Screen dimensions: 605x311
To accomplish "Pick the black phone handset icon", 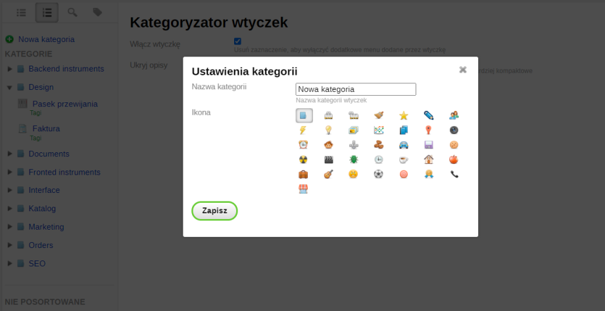I will [454, 175].
